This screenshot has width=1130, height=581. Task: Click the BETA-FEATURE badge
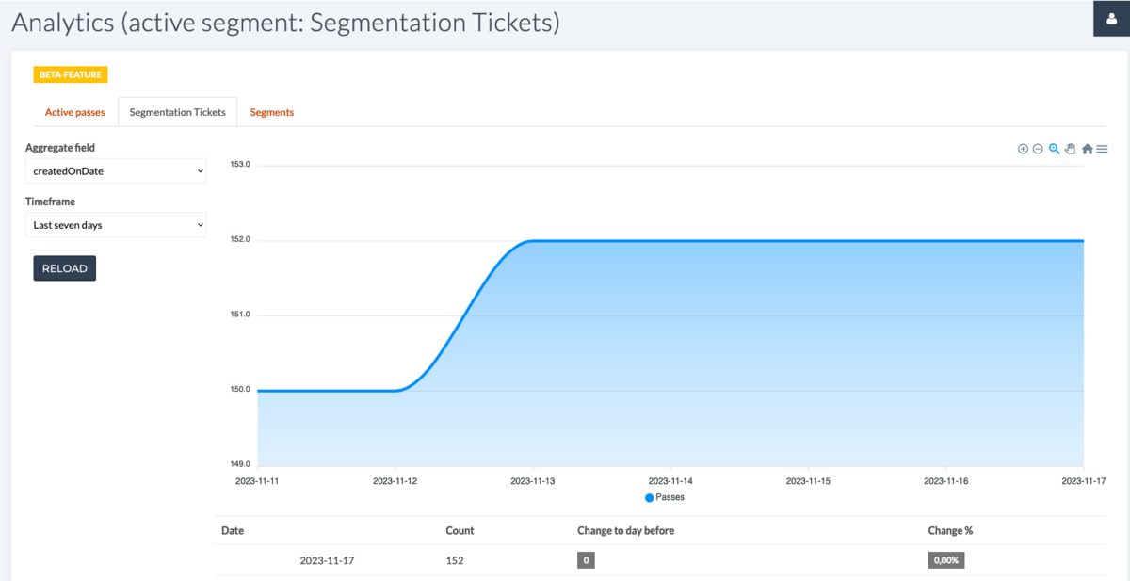pyautogui.click(x=70, y=73)
